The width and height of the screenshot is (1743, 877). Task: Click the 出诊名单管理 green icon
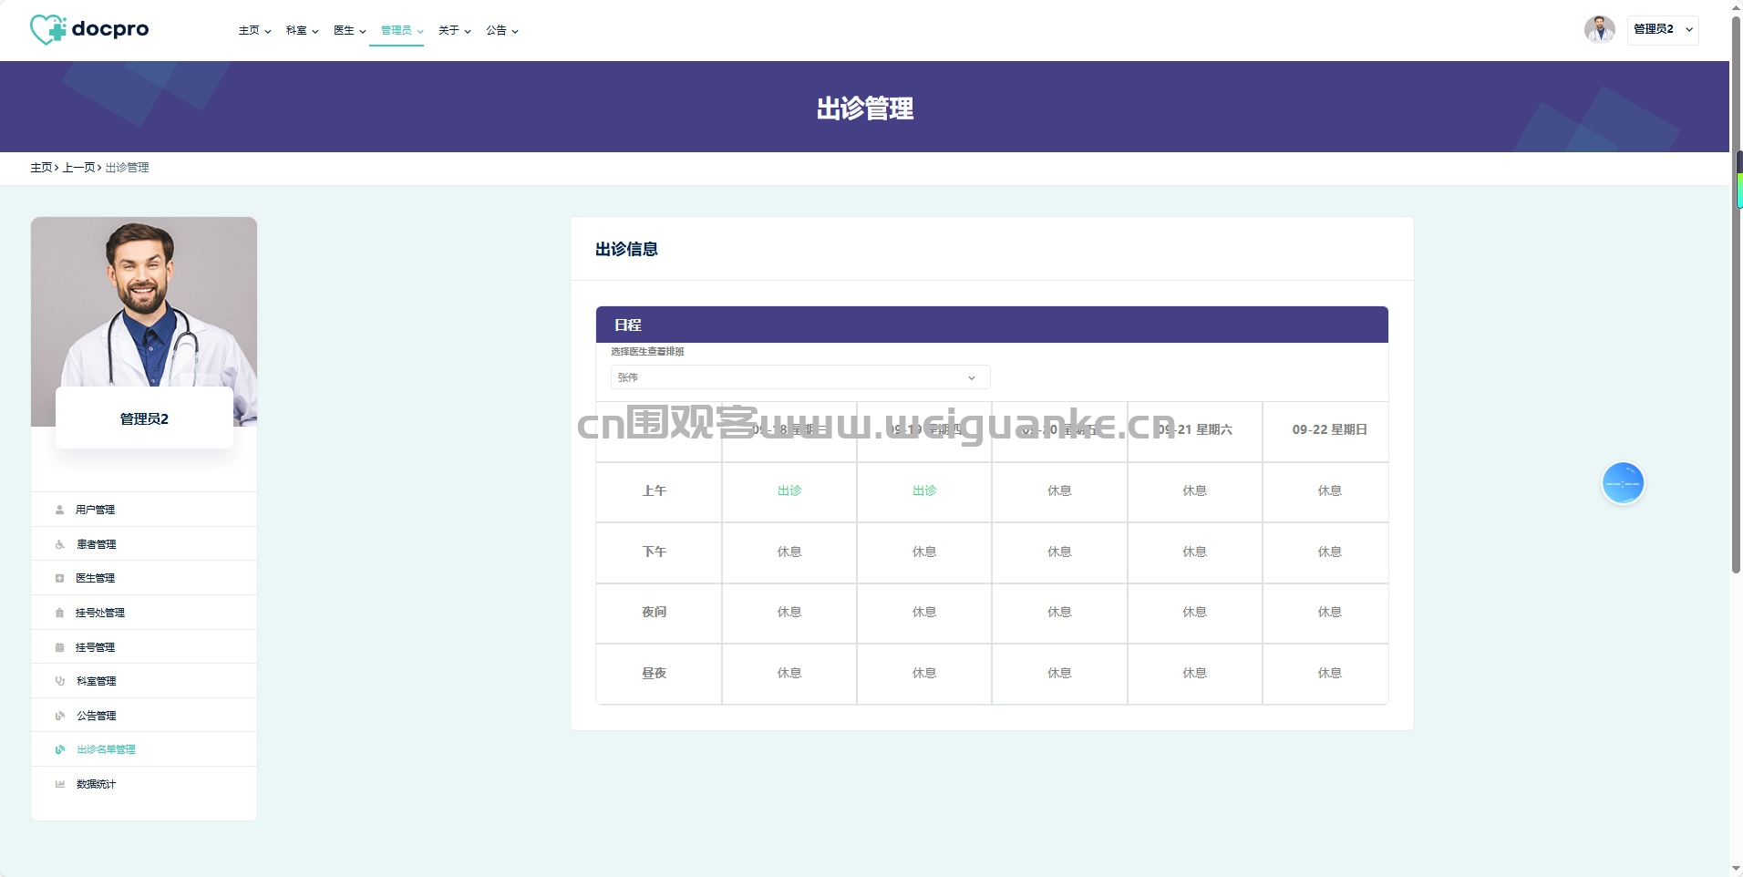click(x=59, y=749)
